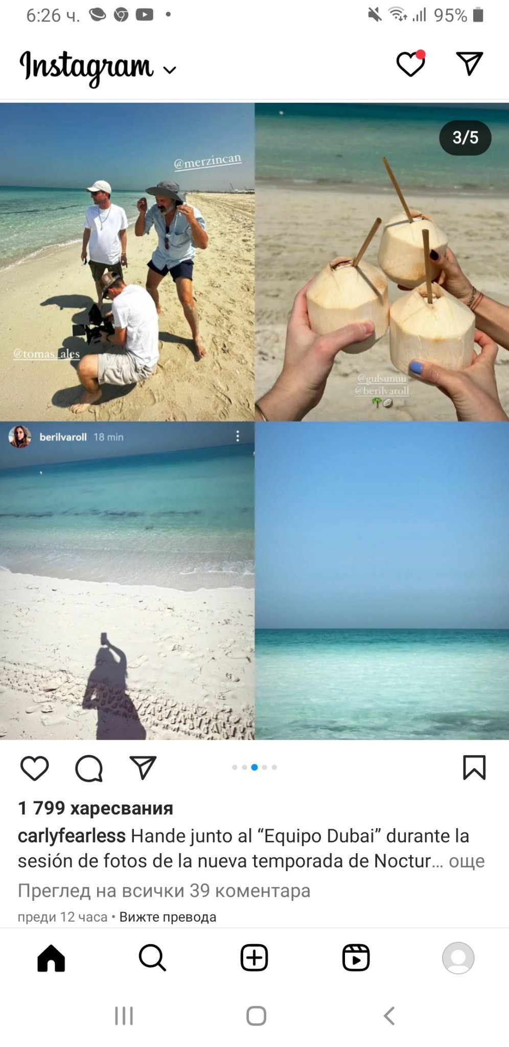Open direct messages paper plane in header

coord(469,63)
